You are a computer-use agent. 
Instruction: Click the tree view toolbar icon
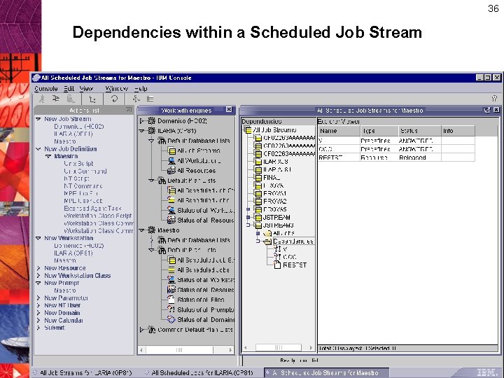click(x=92, y=99)
